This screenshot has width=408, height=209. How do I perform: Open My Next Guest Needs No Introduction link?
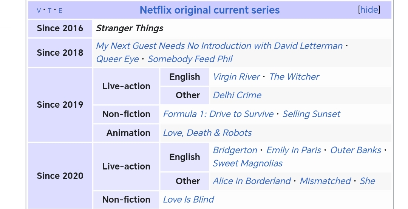point(219,46)
